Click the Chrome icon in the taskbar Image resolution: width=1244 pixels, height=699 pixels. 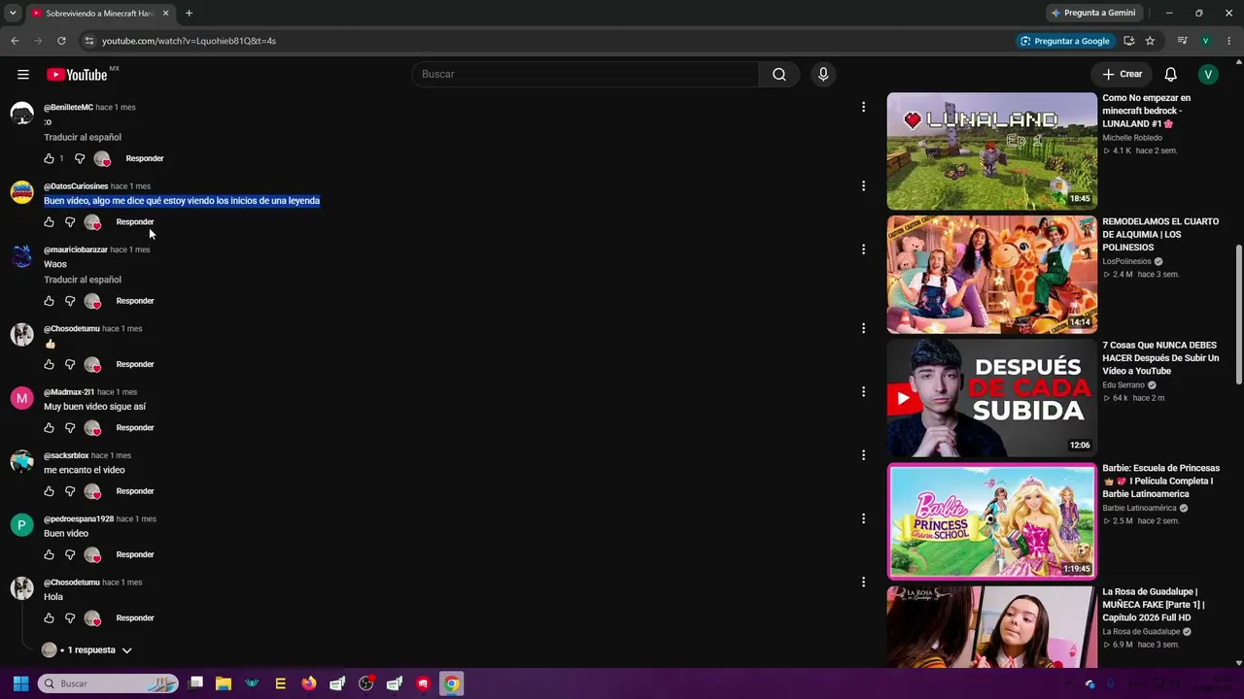[451, 683]
